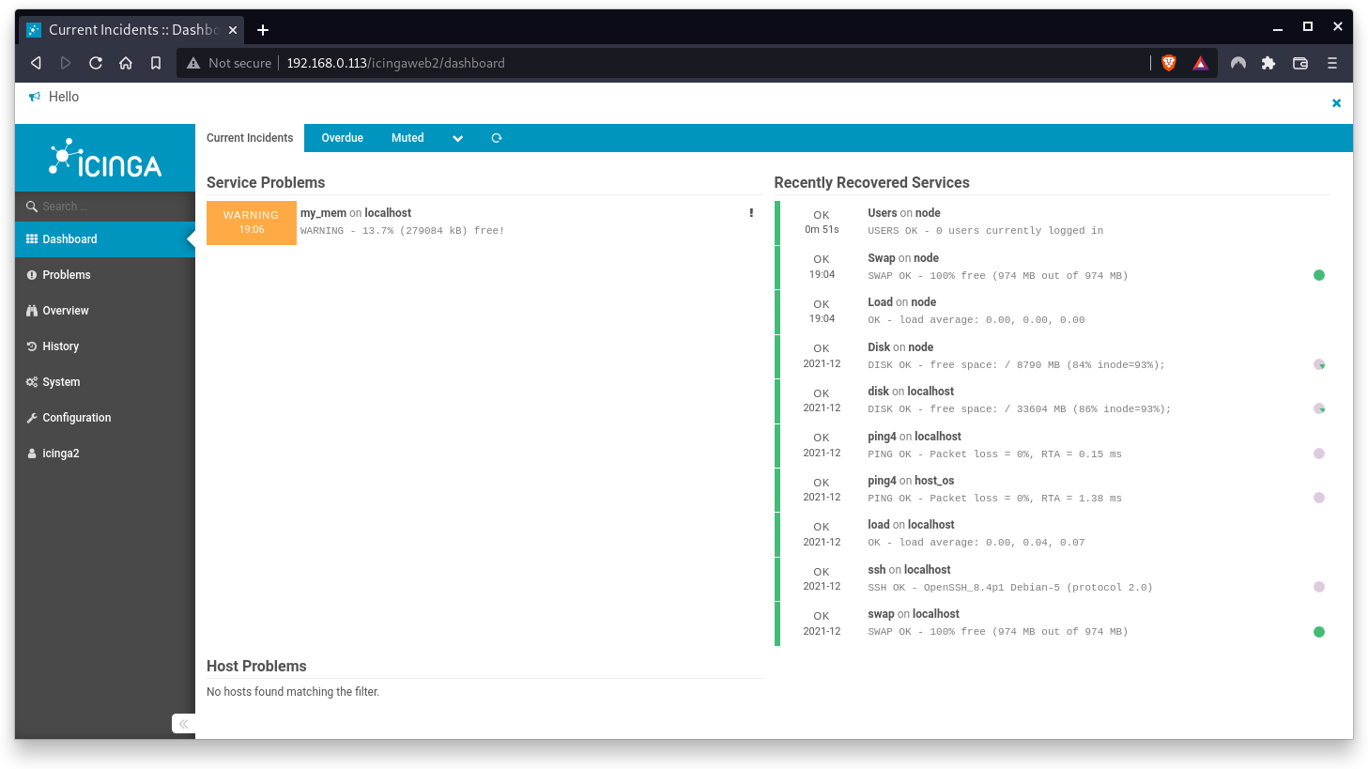1368x769 pixels.
Task: Refresh the dashboard with the reload icon
Action: point(496,138)
